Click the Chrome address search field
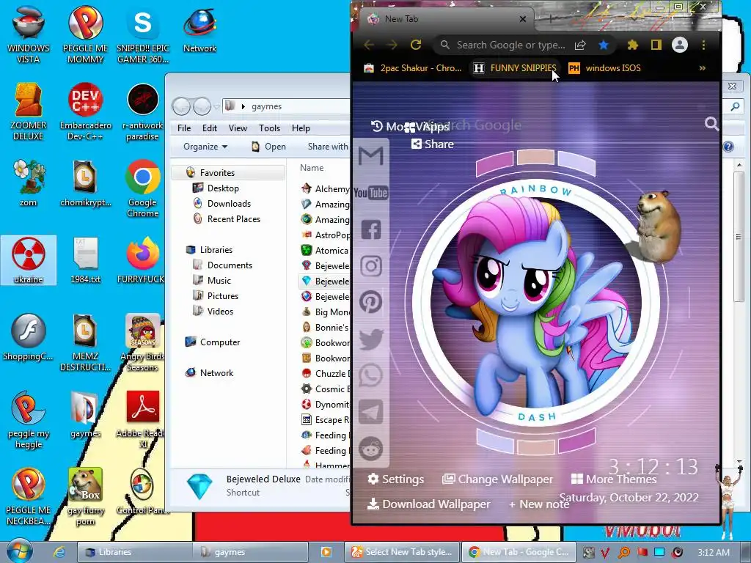The image size is (751, 563). [510, 45]
